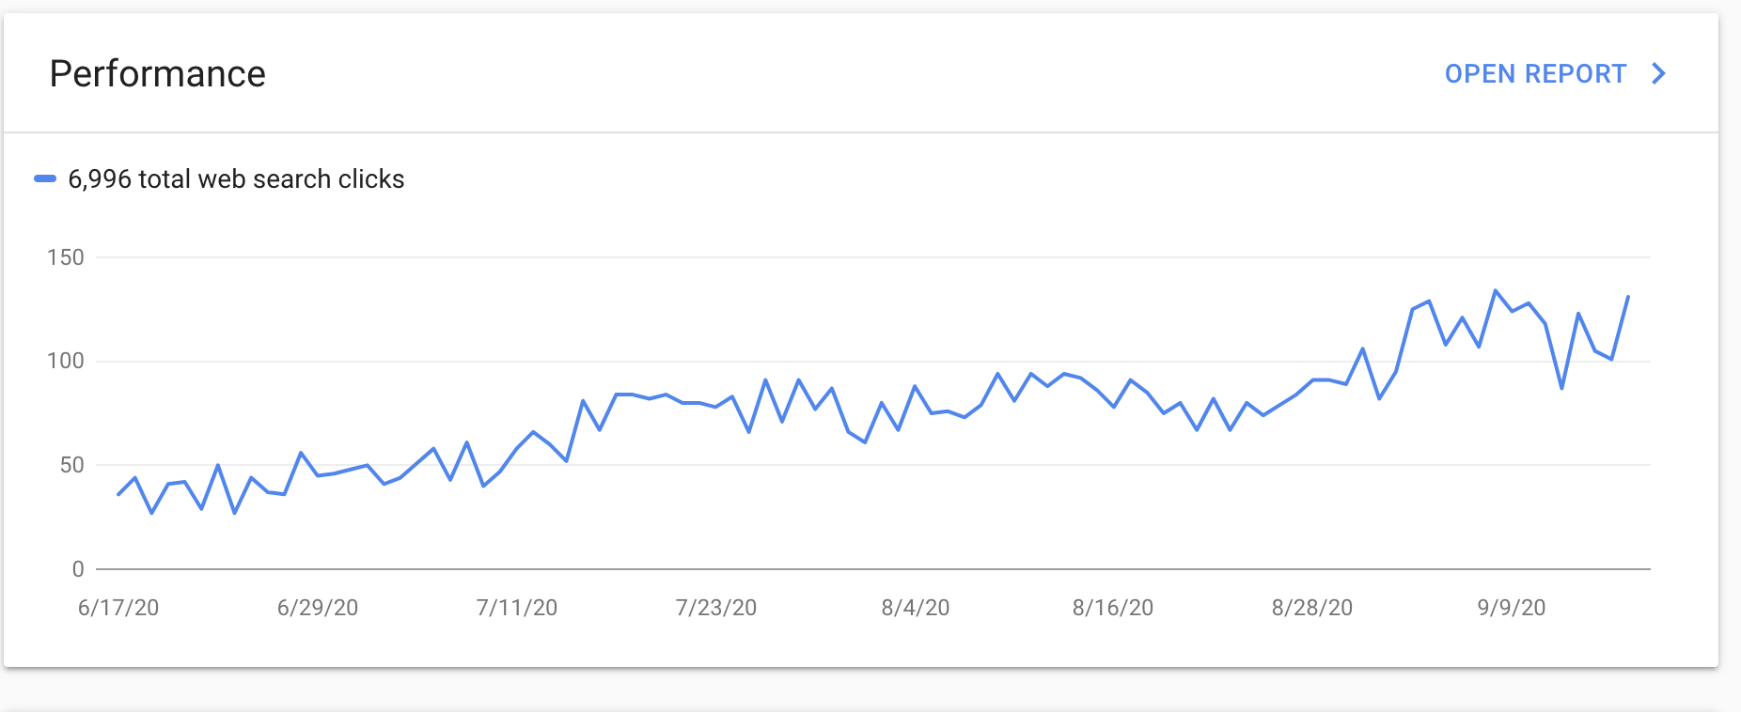
Task: Select the 8/4/20 date label
Action: pyautogui.click(x=916, y=608)
